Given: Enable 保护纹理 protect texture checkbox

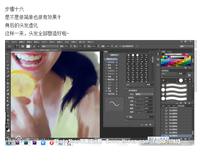Looking at the screenshot, I should (106, 94).
